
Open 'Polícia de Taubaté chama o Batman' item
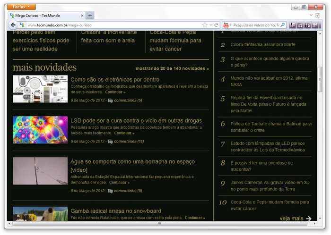[271, 127]
